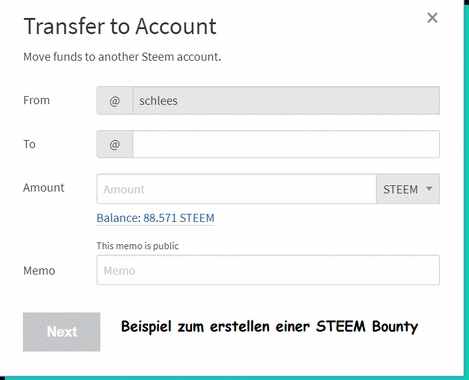
Task: Use the Balance: 88.571 STEEM link
Action: pos(156,218)
